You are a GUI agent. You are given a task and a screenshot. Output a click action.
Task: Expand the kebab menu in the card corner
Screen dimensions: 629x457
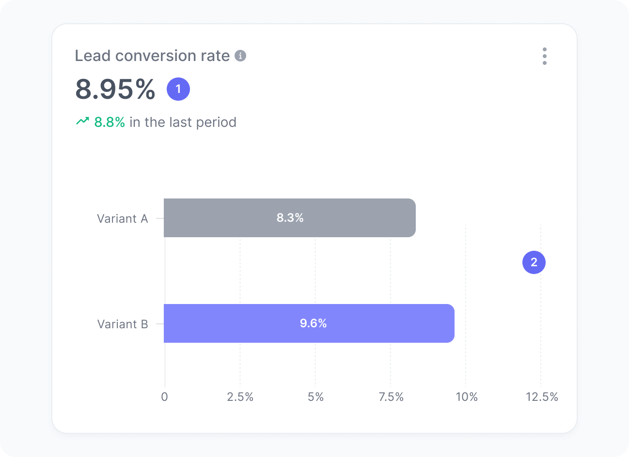pos(545,56)
